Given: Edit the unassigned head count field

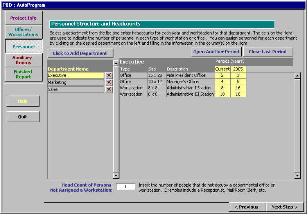Looking at the screenshot, I should (126, 187).
